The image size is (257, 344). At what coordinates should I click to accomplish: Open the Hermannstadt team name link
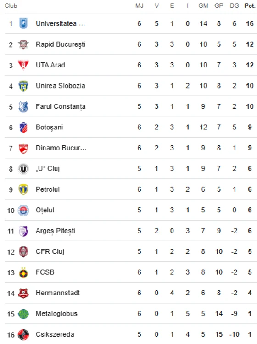pyautogui.click(x=58, y=293)
